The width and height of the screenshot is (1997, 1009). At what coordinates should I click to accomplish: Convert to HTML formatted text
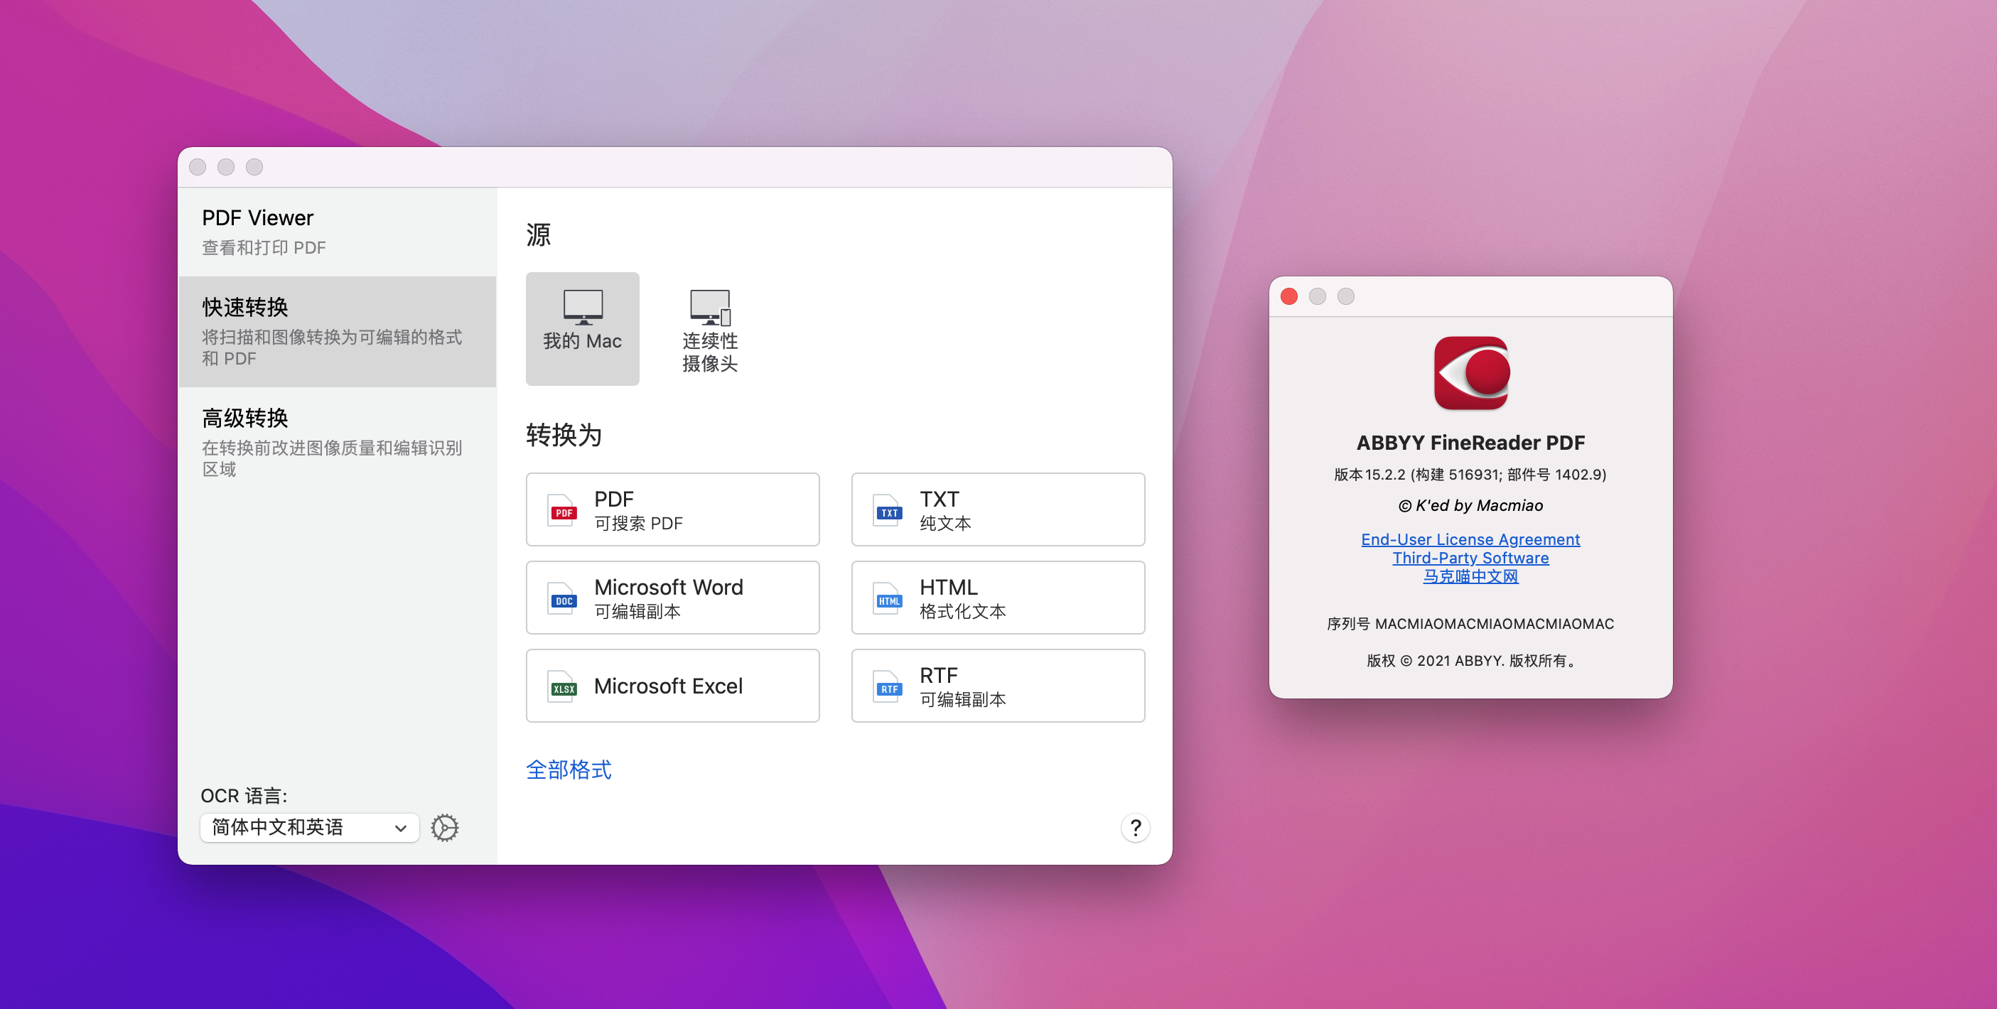click(x=998, y=598)
